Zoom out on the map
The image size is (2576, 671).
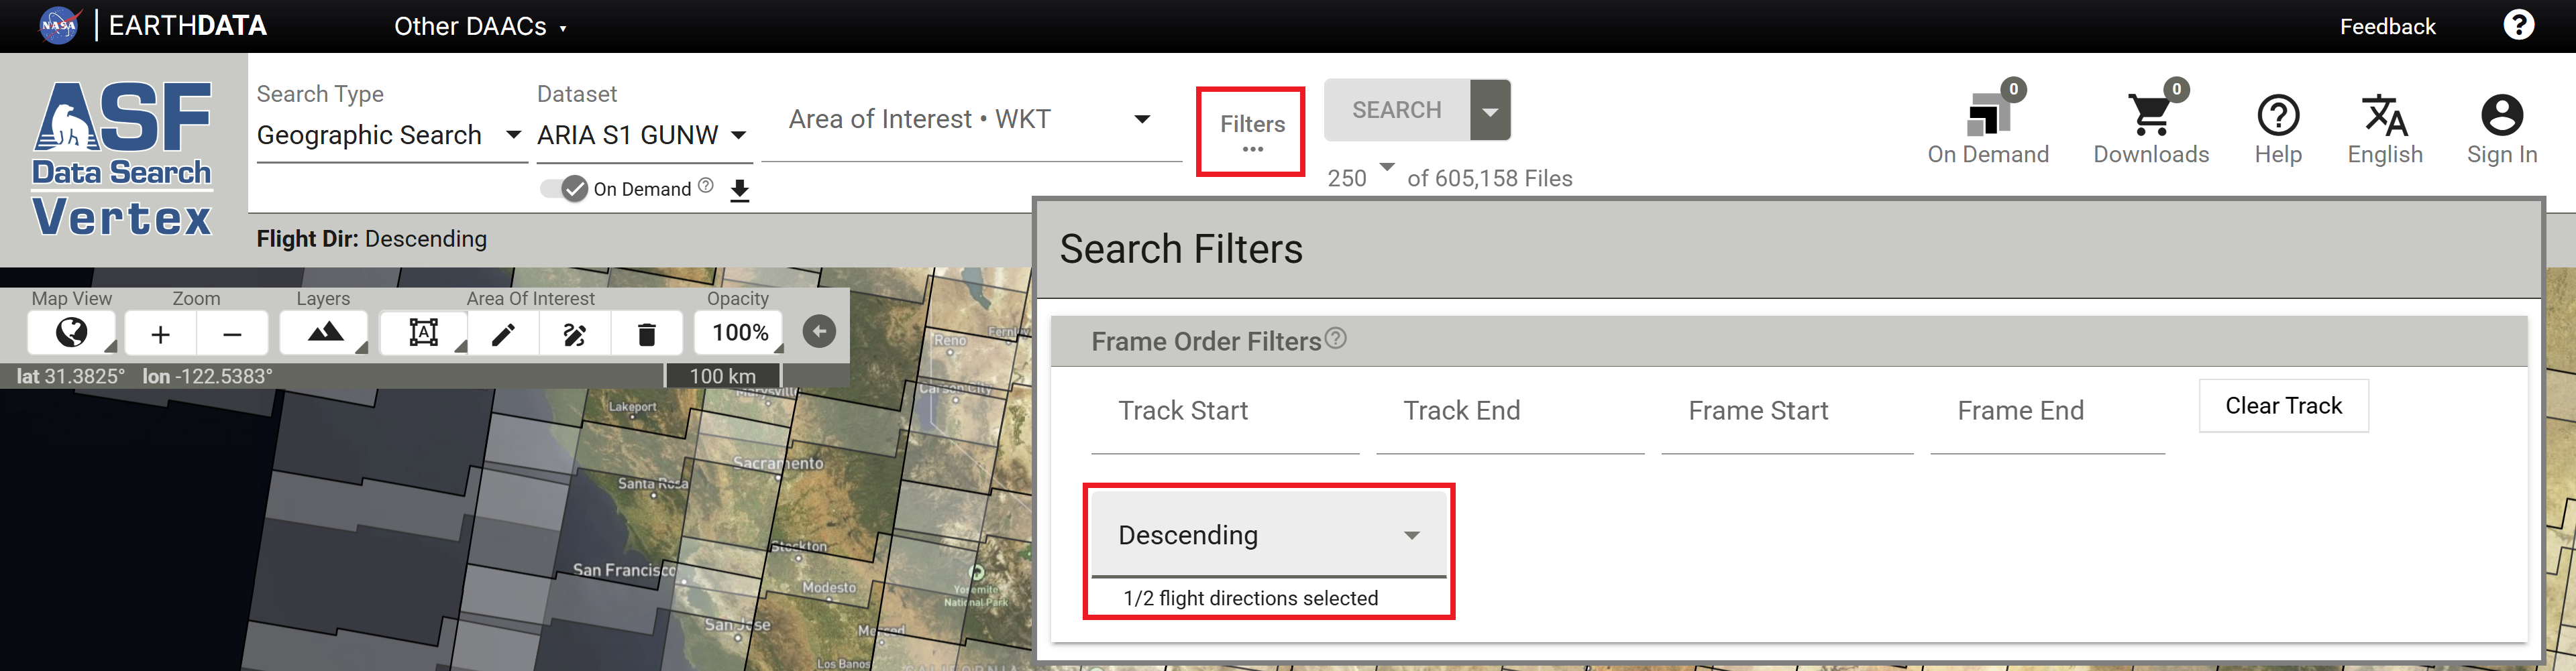[x=232, y=334]
